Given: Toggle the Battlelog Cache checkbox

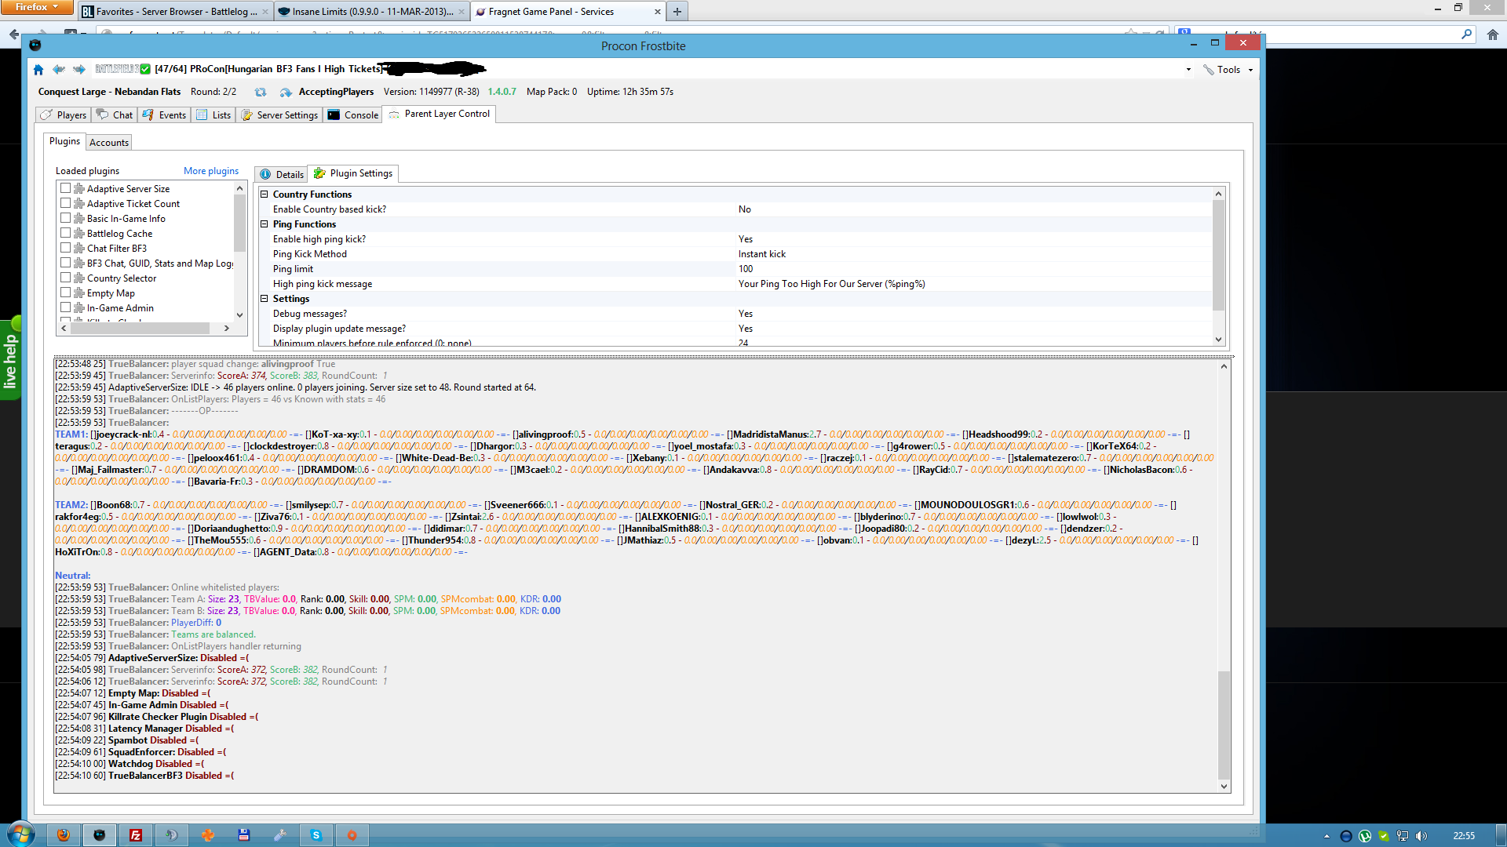Looking at the screenshot, I should click(x=66, y=233).
